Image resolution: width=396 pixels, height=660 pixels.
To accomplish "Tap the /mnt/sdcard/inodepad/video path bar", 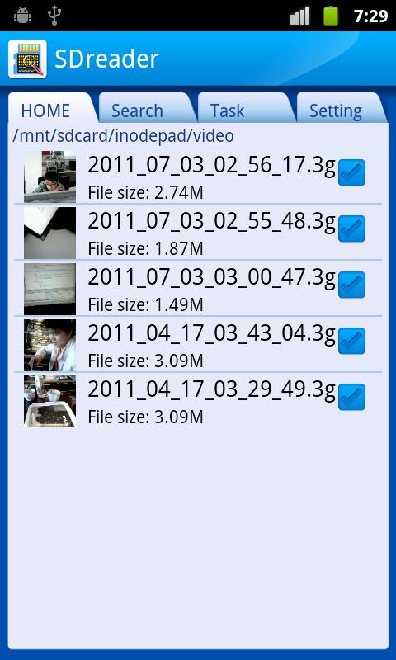I will point(198,136).
